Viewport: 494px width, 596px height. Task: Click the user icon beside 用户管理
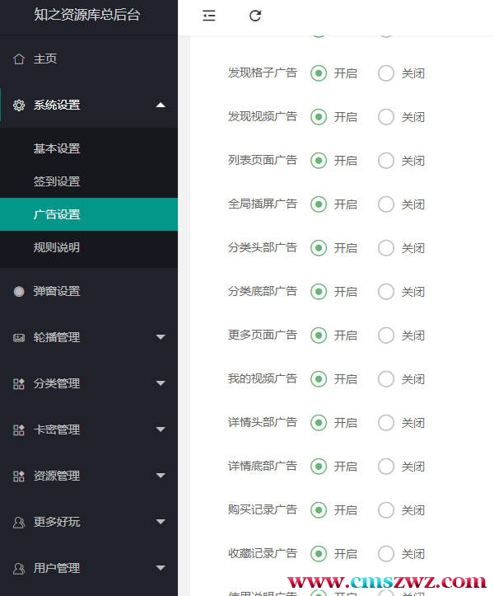coord(19,569)
